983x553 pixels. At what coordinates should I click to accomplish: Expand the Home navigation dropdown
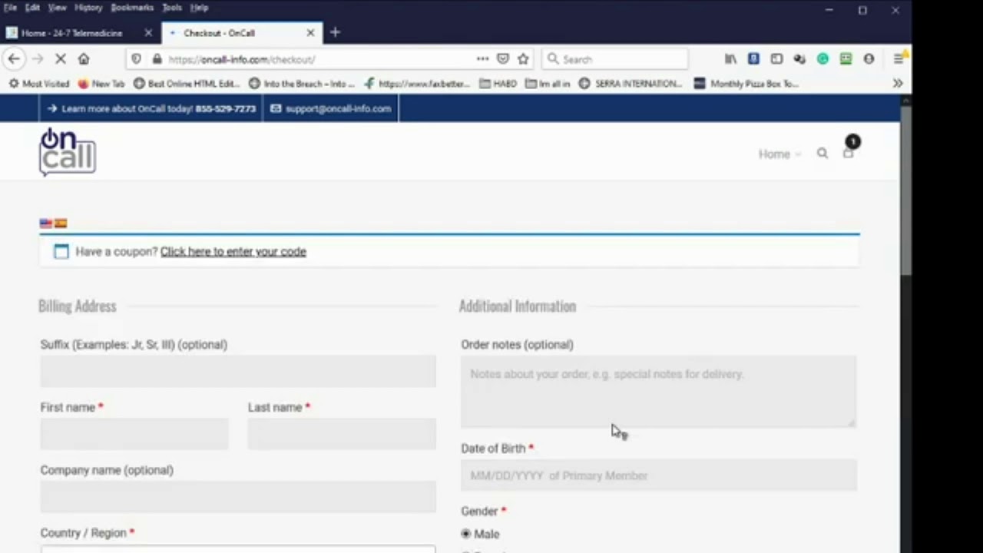(x=779, y=154)
